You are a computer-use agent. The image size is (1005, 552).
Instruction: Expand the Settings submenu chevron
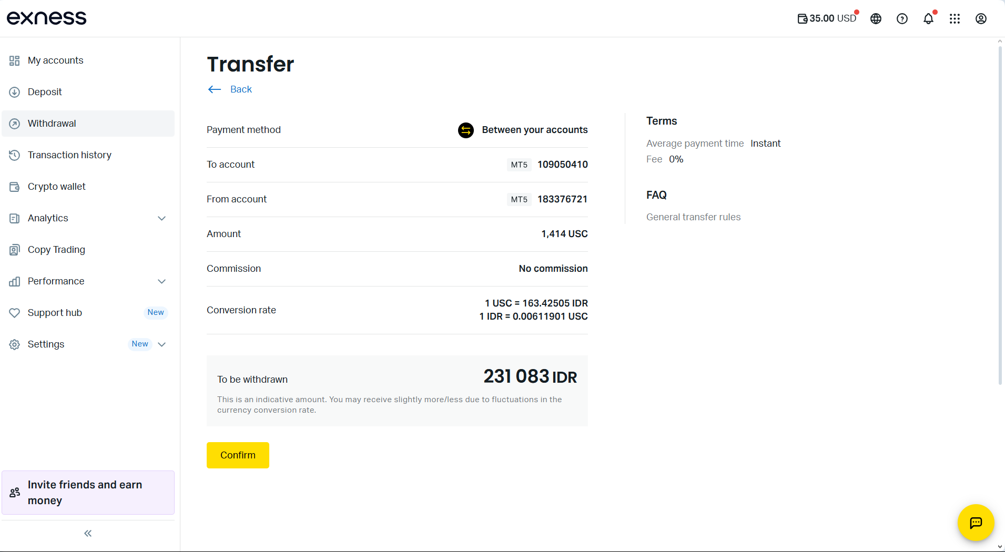click(161, 344)
